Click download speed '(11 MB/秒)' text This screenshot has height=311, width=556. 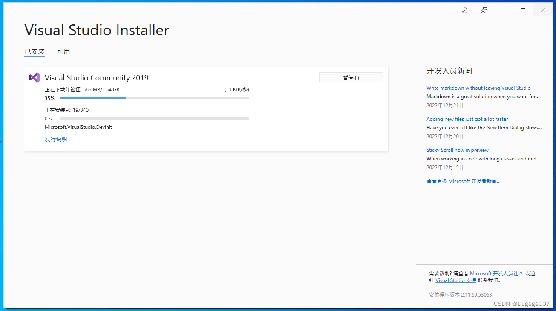tap(237, 90)
